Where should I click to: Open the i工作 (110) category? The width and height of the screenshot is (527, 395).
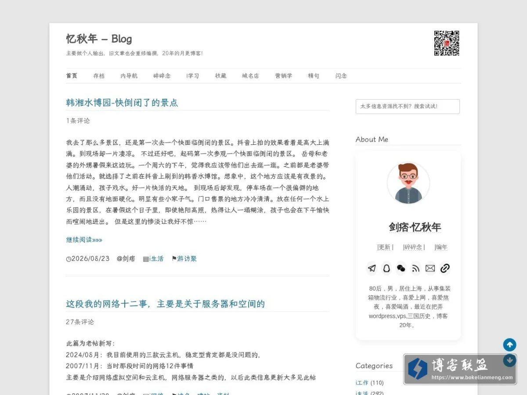coord(369,383)
